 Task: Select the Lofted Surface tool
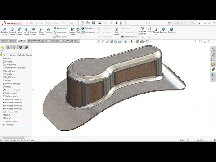26,31
